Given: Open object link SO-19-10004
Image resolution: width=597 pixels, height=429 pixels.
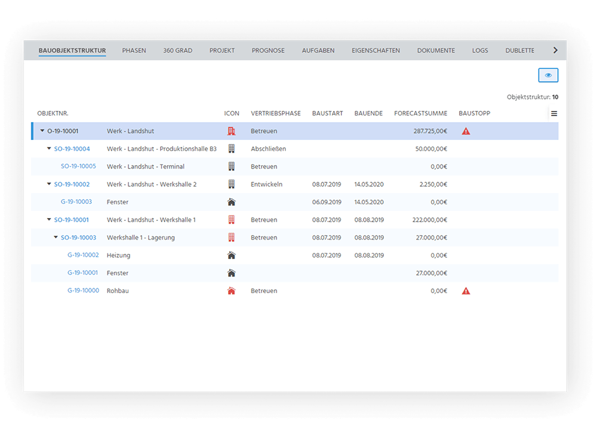Looking at the screenshot, I should (x=72, y=149).
